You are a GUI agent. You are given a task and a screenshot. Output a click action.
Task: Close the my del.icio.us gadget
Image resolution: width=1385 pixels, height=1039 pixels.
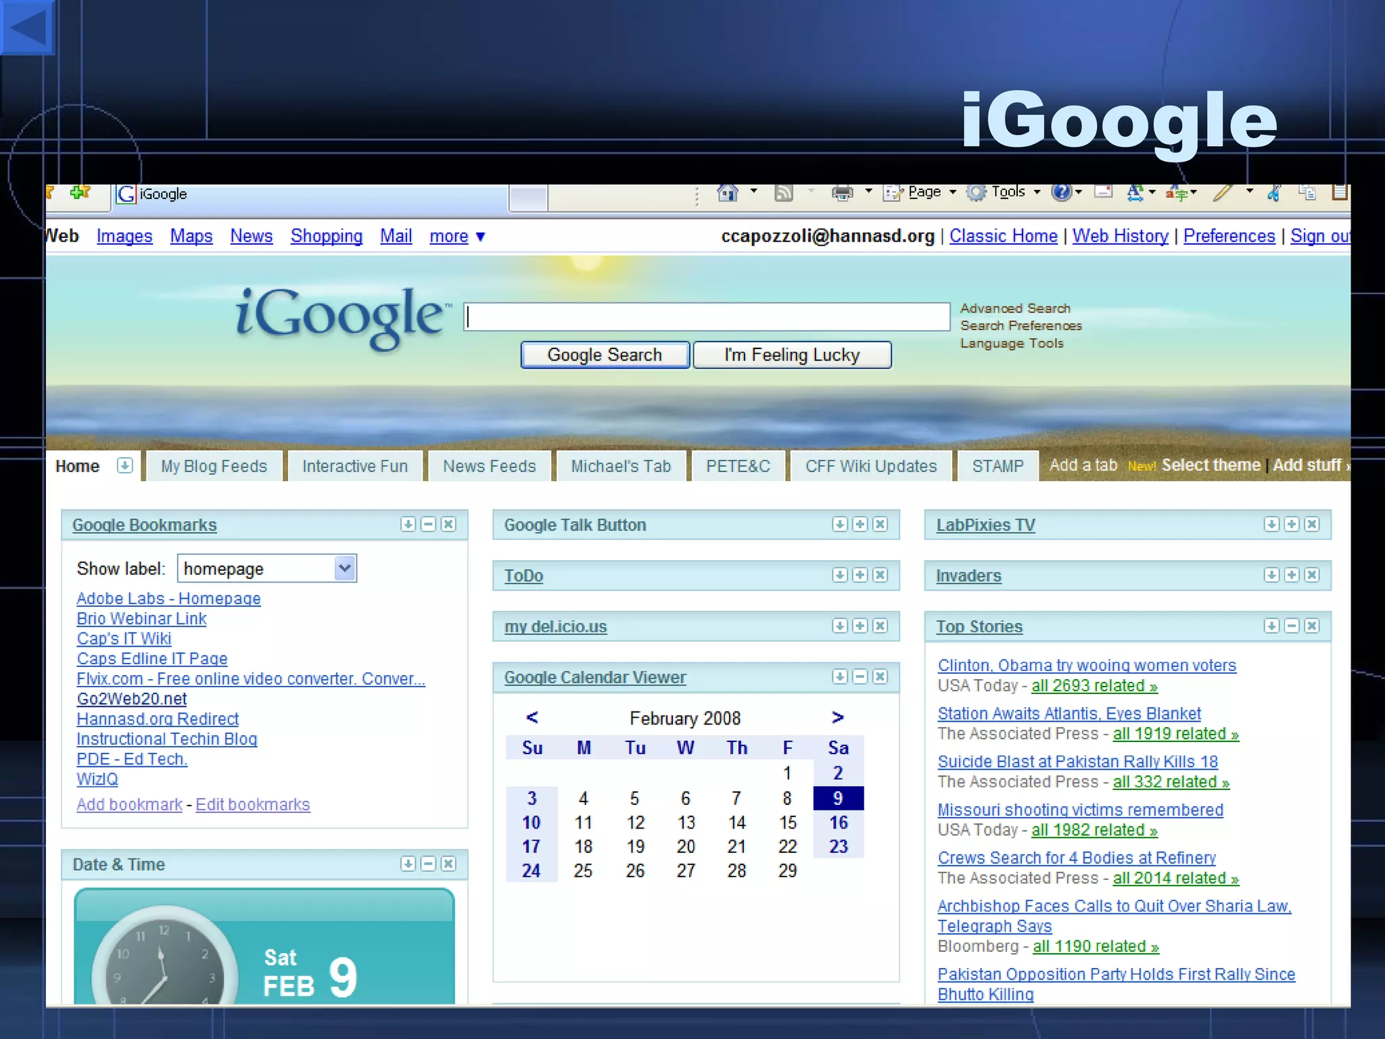click(880, 626)
